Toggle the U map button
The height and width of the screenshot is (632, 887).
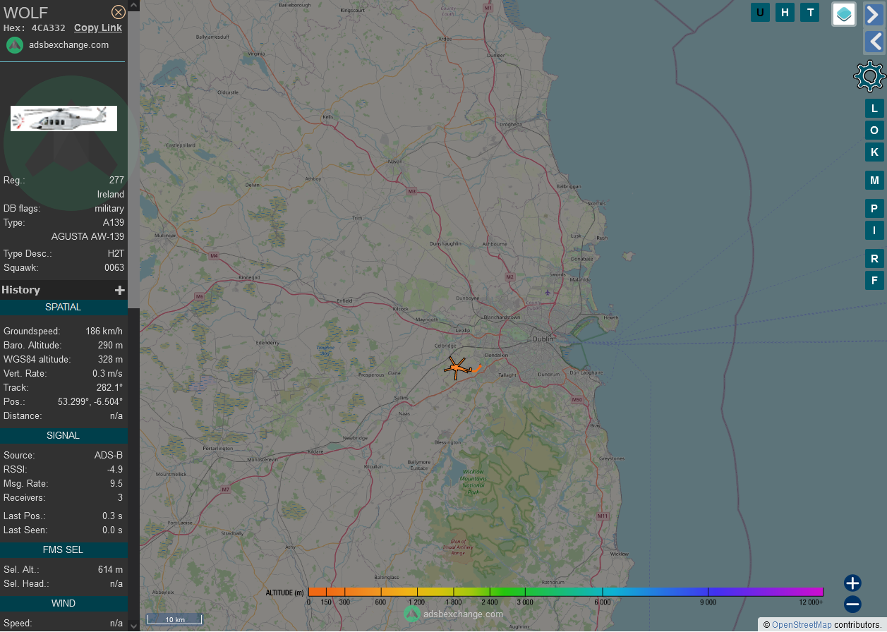pos(760,12)
